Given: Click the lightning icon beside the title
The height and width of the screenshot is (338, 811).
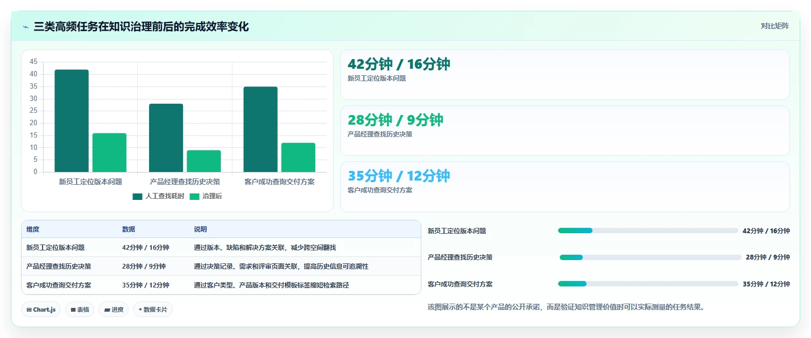Looking at the screenshot, I should (25, 27).
